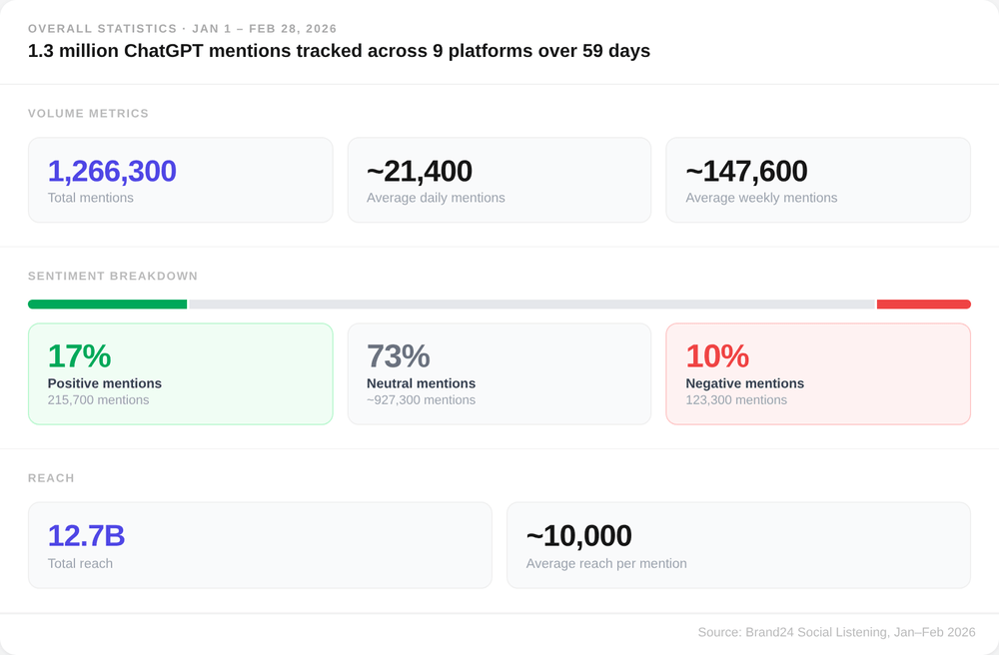999x655 pixels.
Task: Click the ~21,400 average daily mentions value
Action: pos(420,172)
